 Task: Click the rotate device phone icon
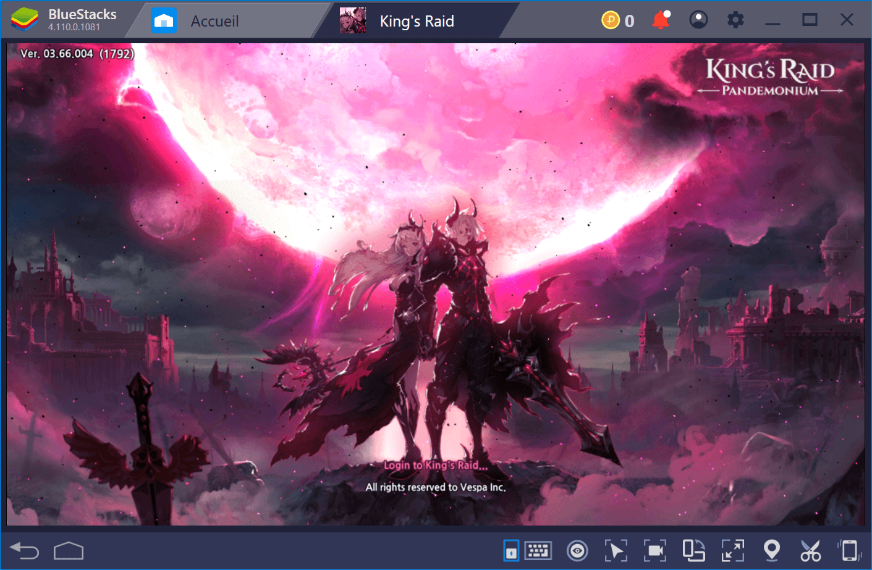point(850,550)
